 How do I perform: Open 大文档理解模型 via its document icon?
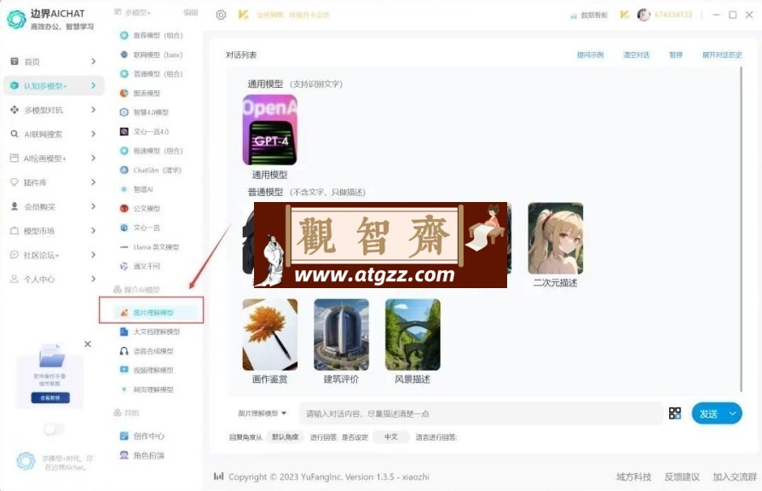click(124, 332)
